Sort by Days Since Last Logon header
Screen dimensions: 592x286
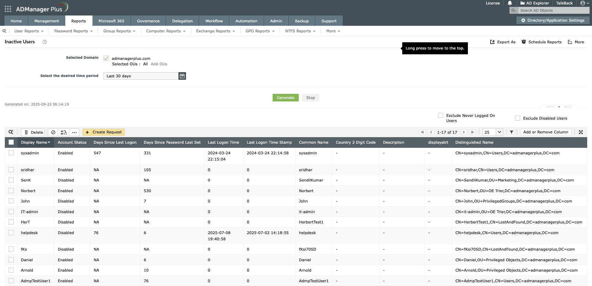115,142
